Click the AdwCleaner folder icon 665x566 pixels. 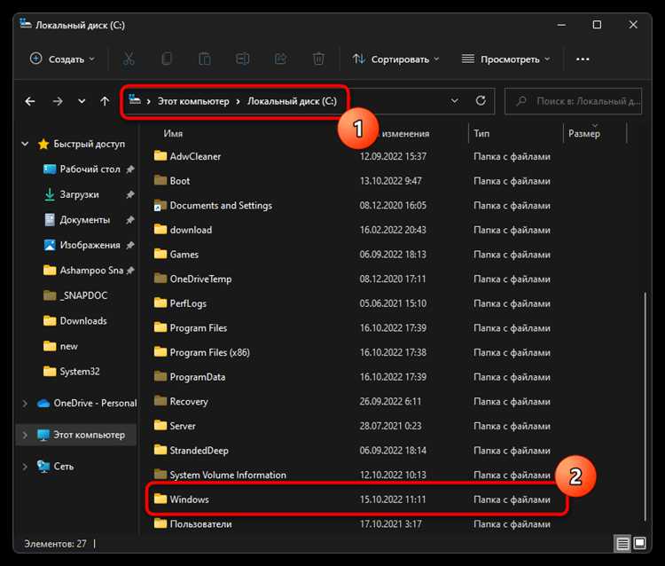click(x=160, y=156)
